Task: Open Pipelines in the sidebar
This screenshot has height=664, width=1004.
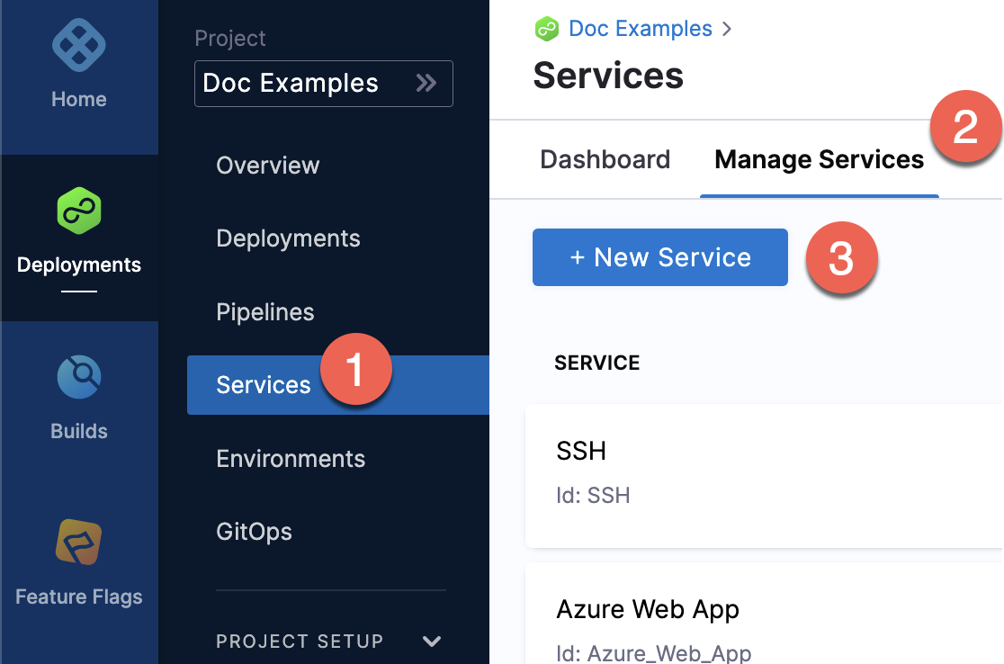Action: (265, 312)
